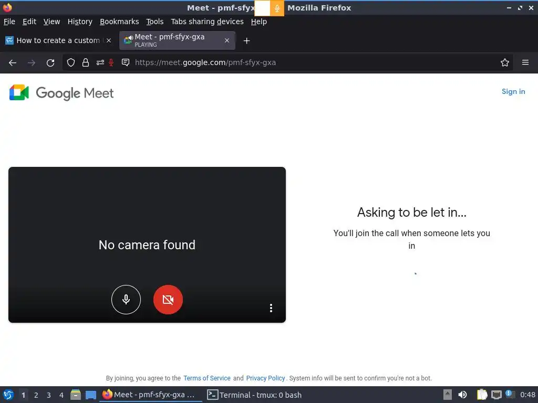538x403 pixels.
Task: Close the Meet - pmf-sfyx-gxa tab
Action: pos(227,40)
